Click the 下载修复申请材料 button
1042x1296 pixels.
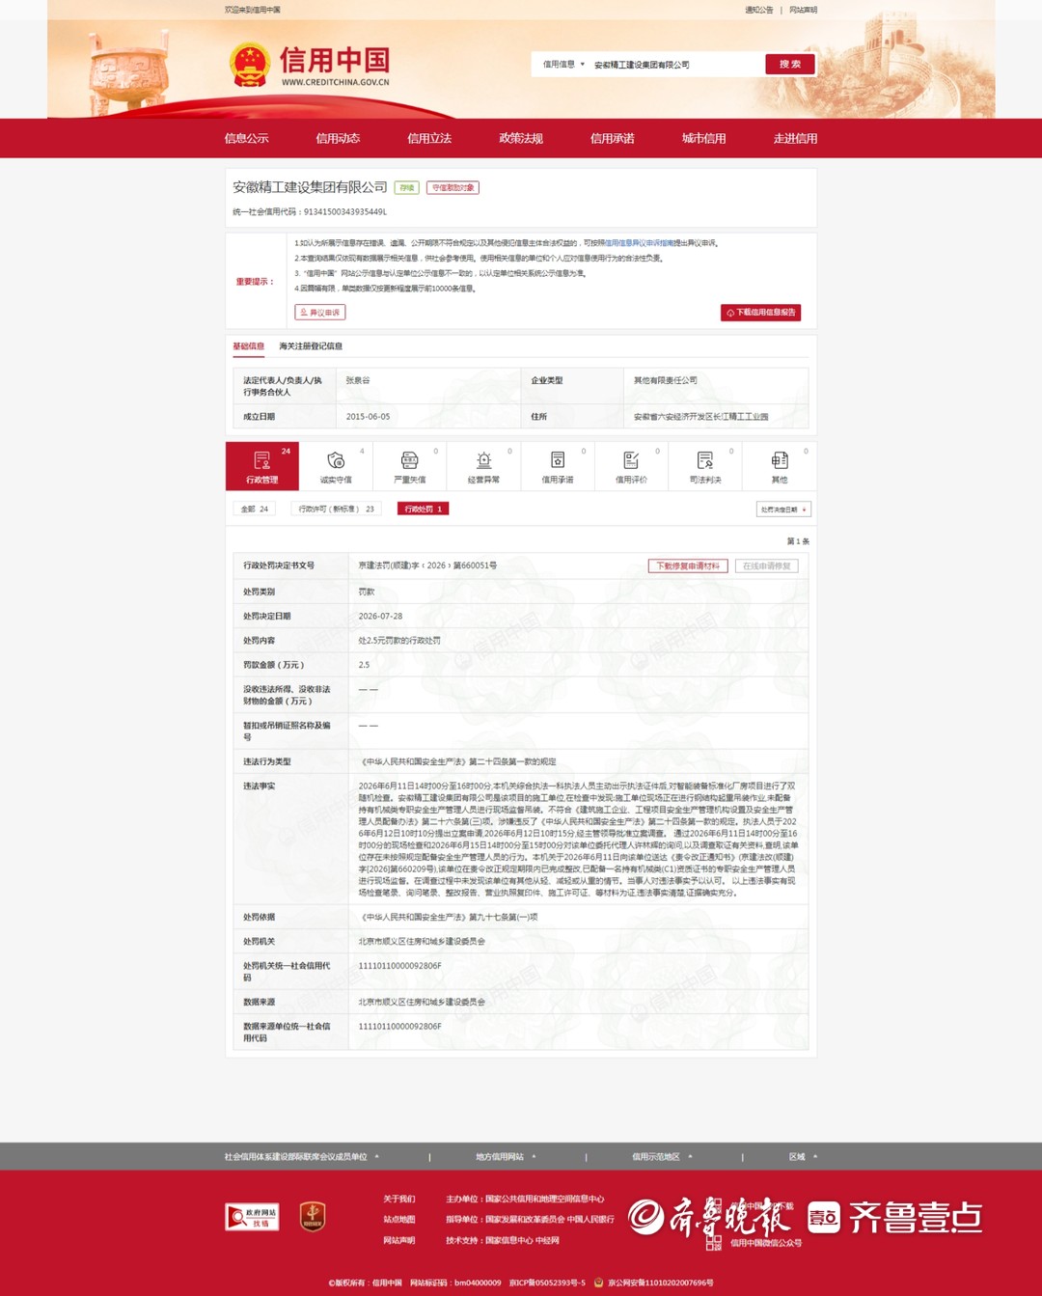coord(687,565)
